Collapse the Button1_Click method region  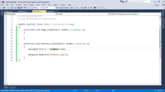[x=18, y=44]
